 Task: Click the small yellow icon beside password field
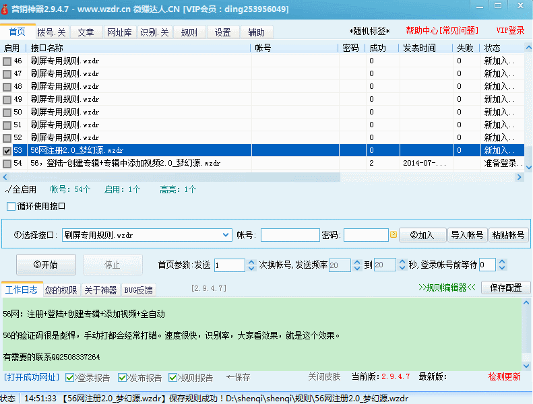click(394, 235)
